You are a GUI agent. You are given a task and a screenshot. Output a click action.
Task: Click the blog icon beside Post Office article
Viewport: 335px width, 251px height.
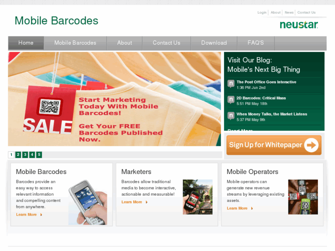coord(231,83)
